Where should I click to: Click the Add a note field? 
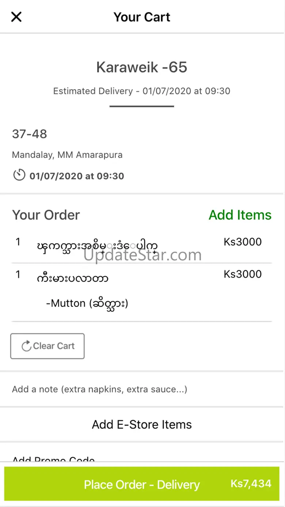pyautogui.click(x=99, y=389)
